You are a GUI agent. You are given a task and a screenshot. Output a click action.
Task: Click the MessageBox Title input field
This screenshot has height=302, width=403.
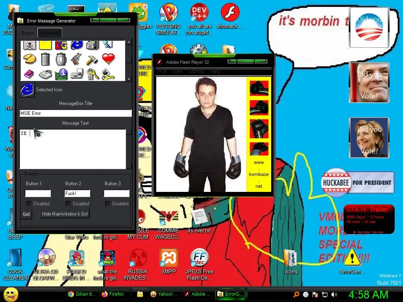[76, 113]
